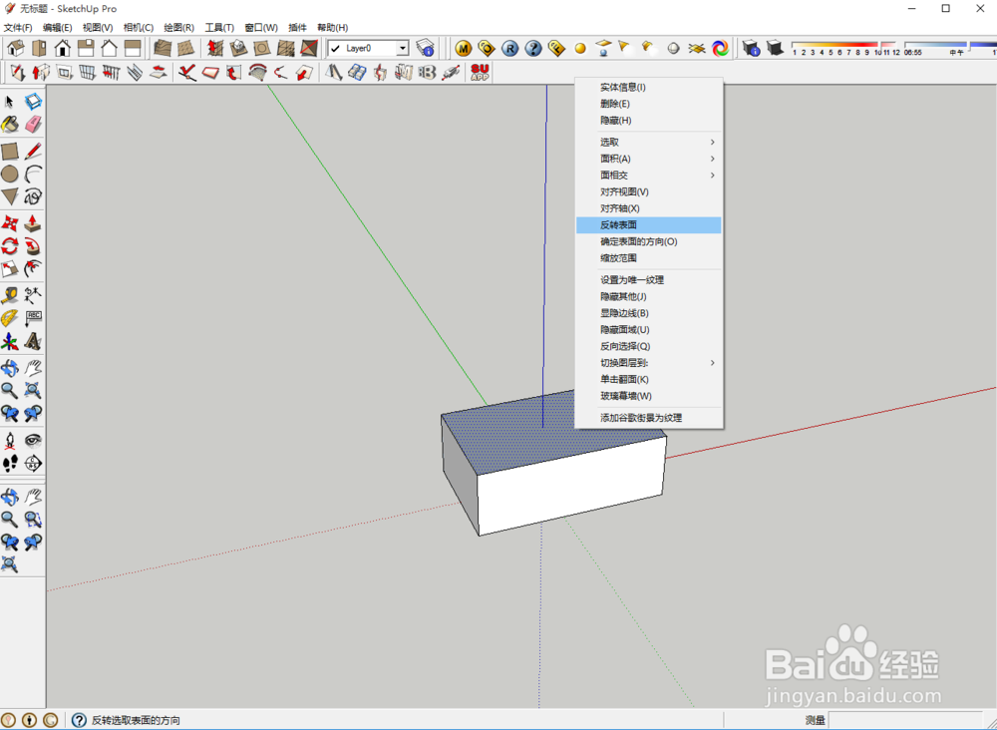997x730 pixels.
Task: Choose 确定表面的方向(O) entry
Action: (x=649, y=241)
